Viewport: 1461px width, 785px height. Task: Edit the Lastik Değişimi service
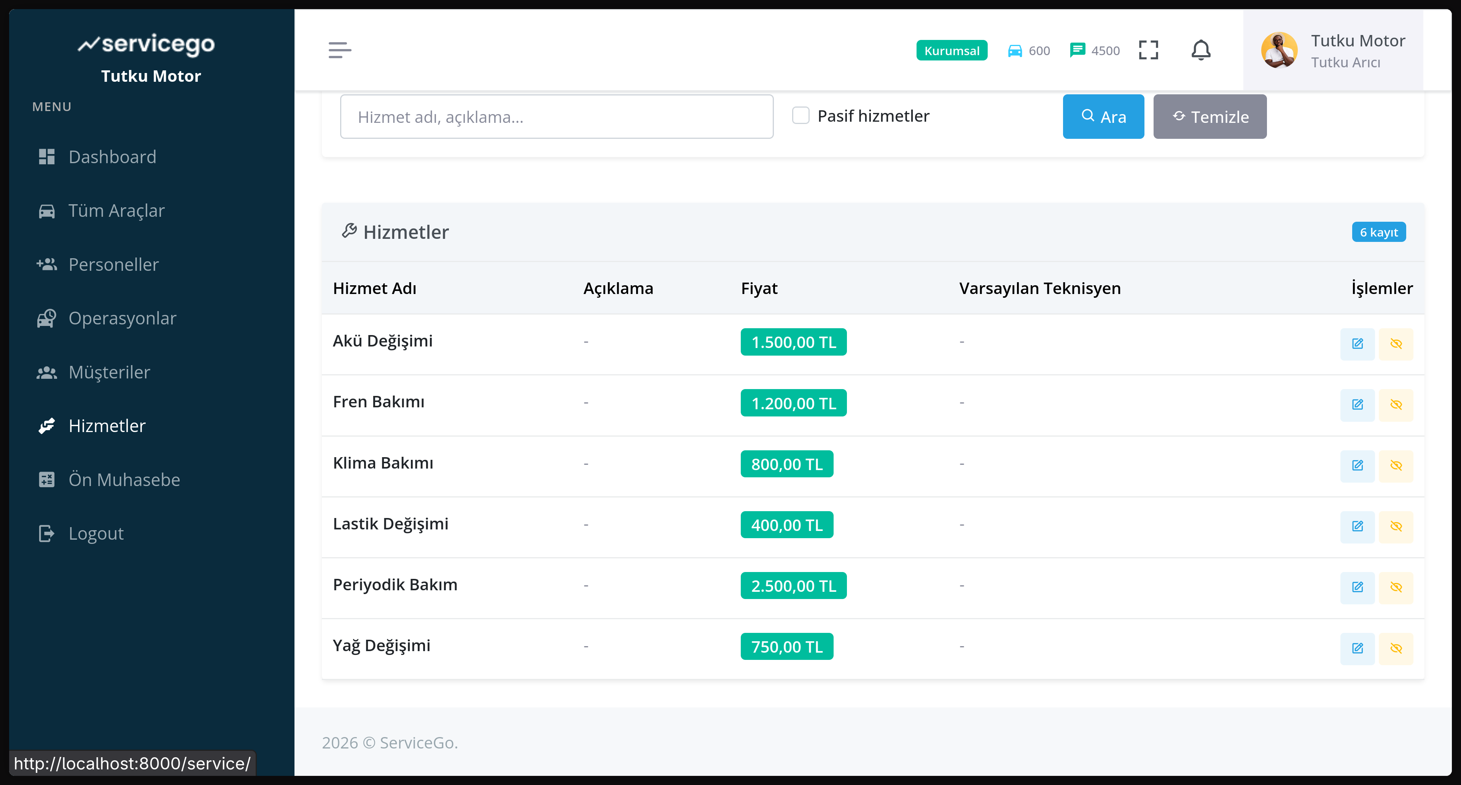(1357, 526)
